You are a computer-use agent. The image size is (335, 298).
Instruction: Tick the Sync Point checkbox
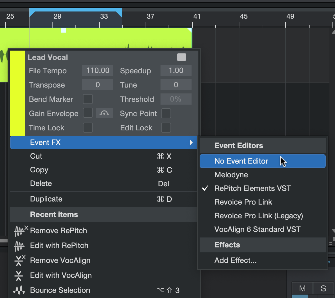[166, 113]
